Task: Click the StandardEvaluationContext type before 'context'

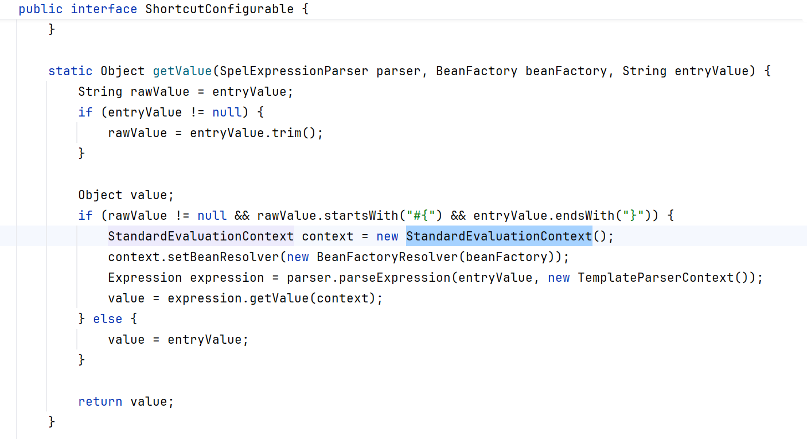Action: coord(201,236)
